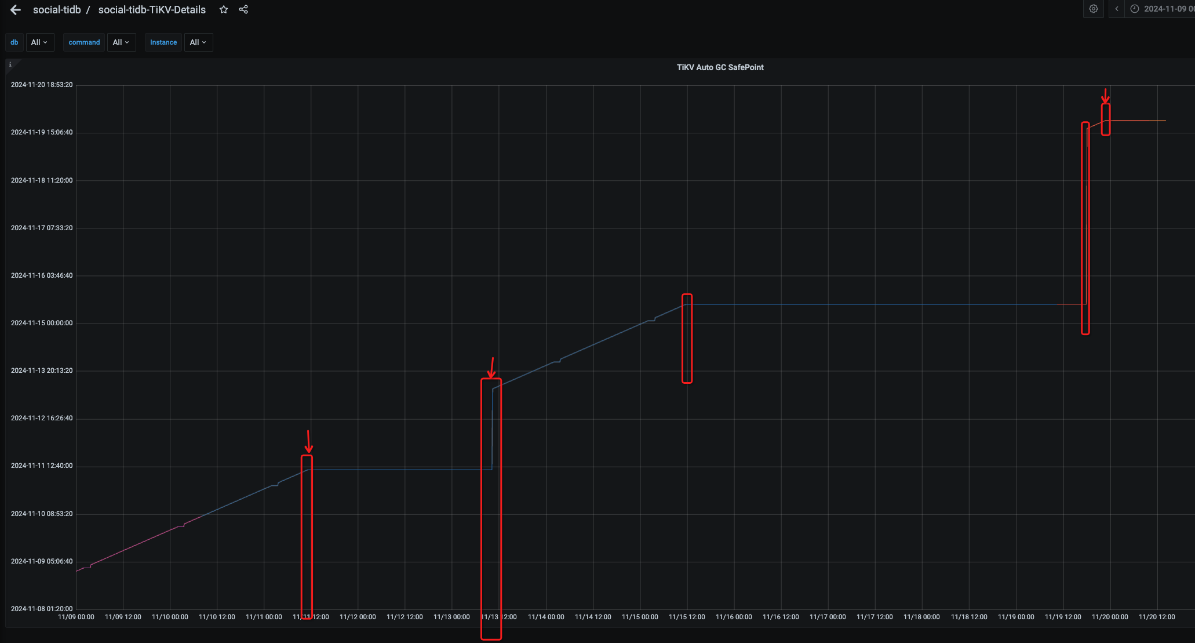Screen dimensions: 1195x643
Task: Click the clock icon in time picker
Action: pos(1135,9)
